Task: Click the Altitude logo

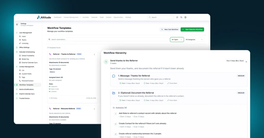Action: click(44, 17)
